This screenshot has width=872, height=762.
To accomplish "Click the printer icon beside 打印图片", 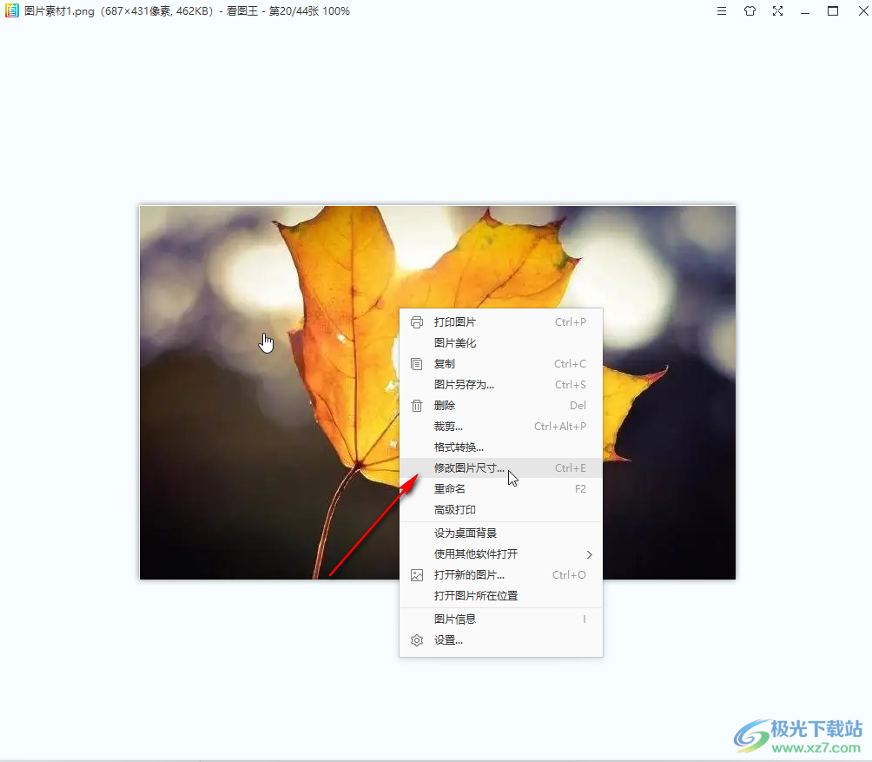I will [417, 322].
